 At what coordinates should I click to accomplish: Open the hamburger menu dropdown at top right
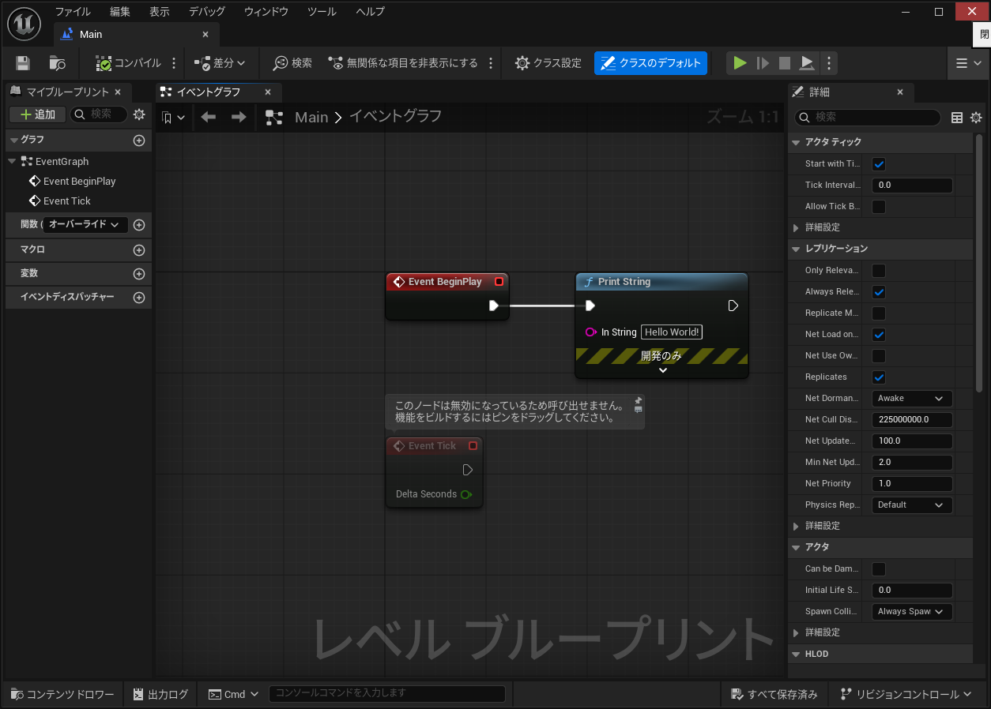click(x=968, y=63)
